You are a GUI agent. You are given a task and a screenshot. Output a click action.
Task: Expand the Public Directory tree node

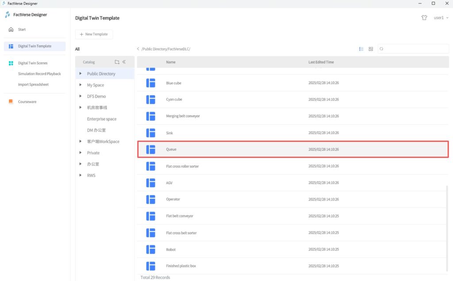[x=81, y=74]
